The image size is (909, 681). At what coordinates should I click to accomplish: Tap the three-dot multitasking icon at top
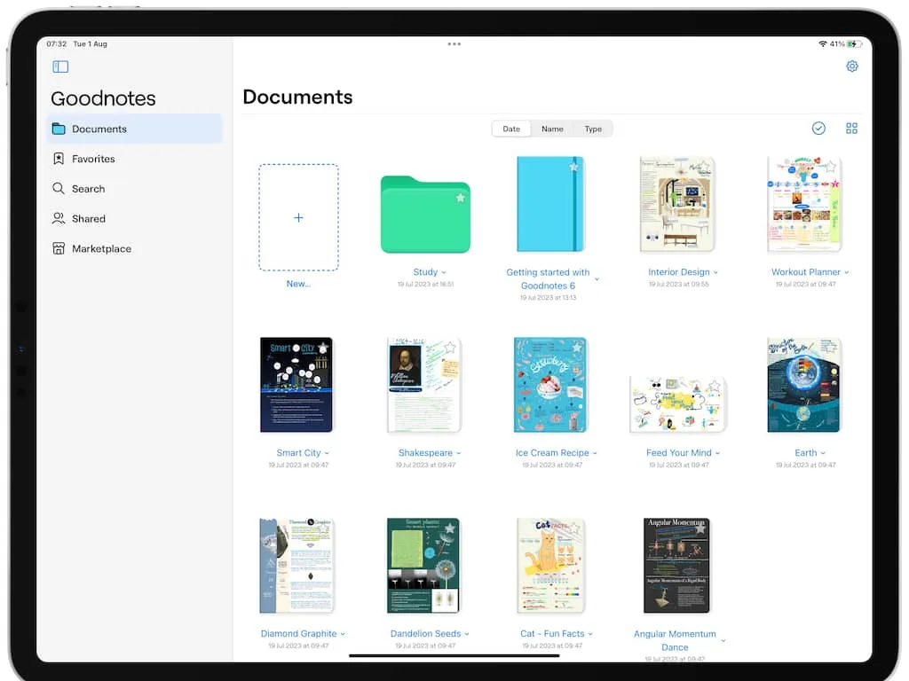pos(454,44)
